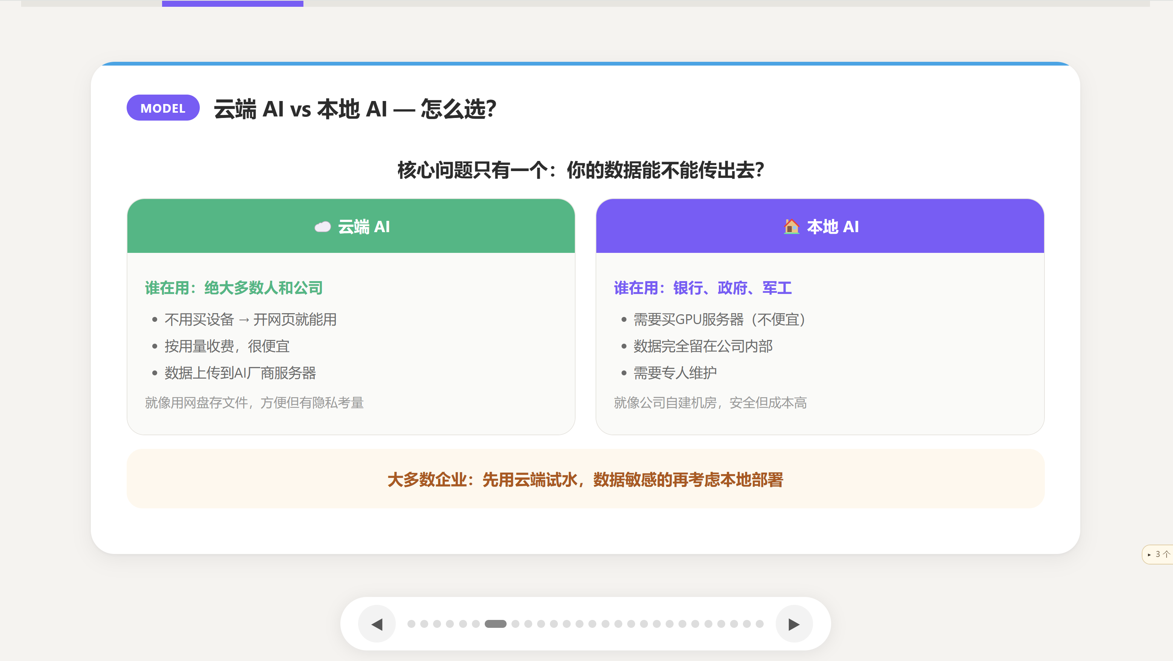Image resolution: width=1173 pixels, height=661 pixels.
Task: Select the pagination dot just after the active one
Action: coord(516,624)
